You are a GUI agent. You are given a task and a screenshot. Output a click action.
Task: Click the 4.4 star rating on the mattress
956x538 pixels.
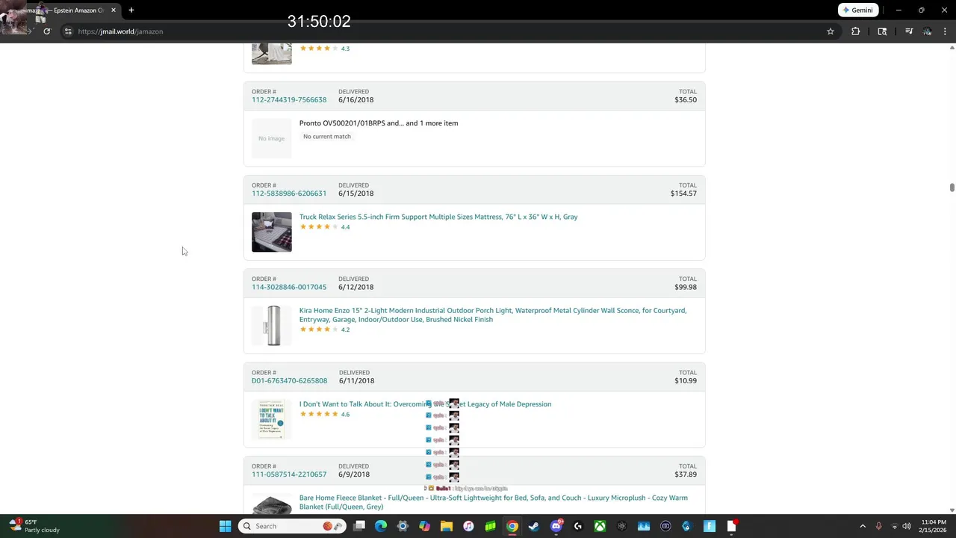tap(325, 227)
